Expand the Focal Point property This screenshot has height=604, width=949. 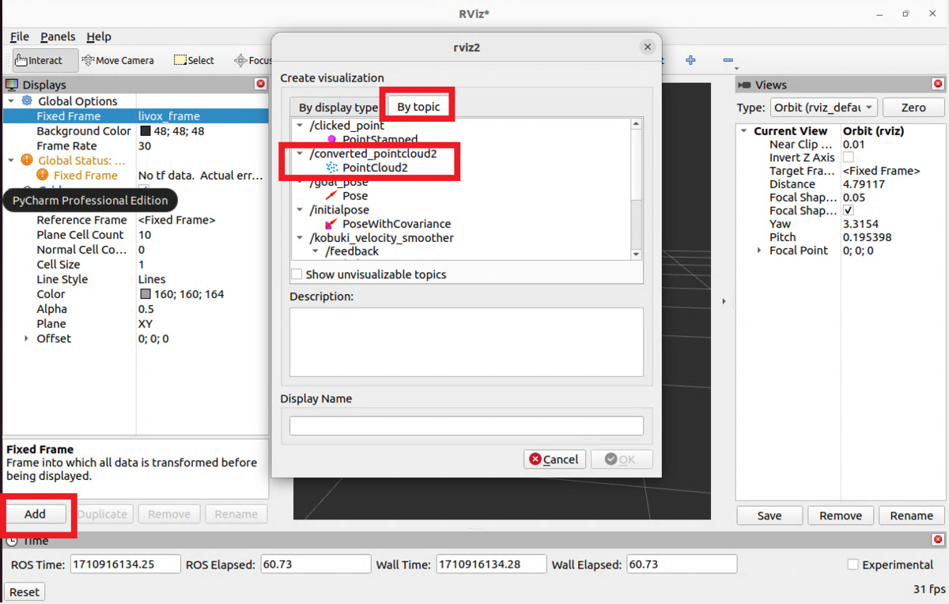coord(760,250)
